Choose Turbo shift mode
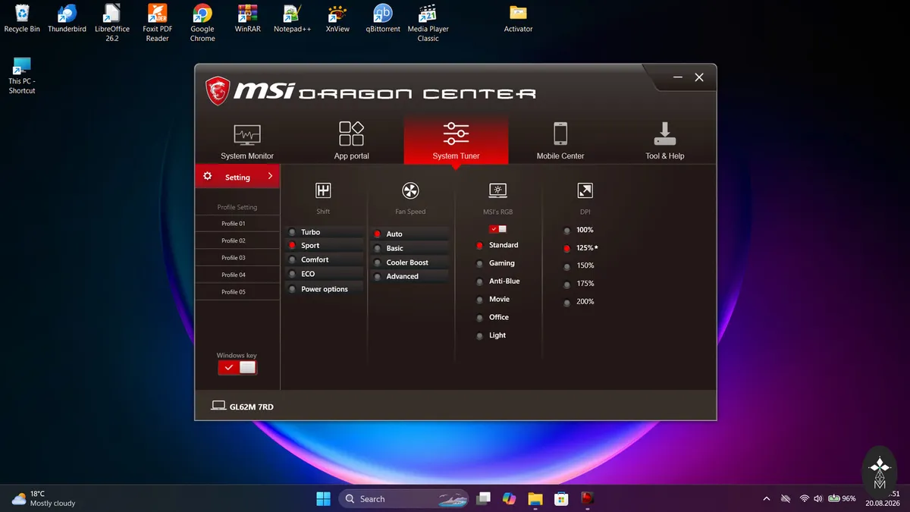910x512 pixels. pos(324,232)
